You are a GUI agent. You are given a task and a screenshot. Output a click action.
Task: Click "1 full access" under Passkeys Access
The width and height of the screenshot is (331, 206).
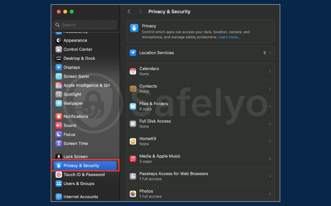[x=151, y=179]
